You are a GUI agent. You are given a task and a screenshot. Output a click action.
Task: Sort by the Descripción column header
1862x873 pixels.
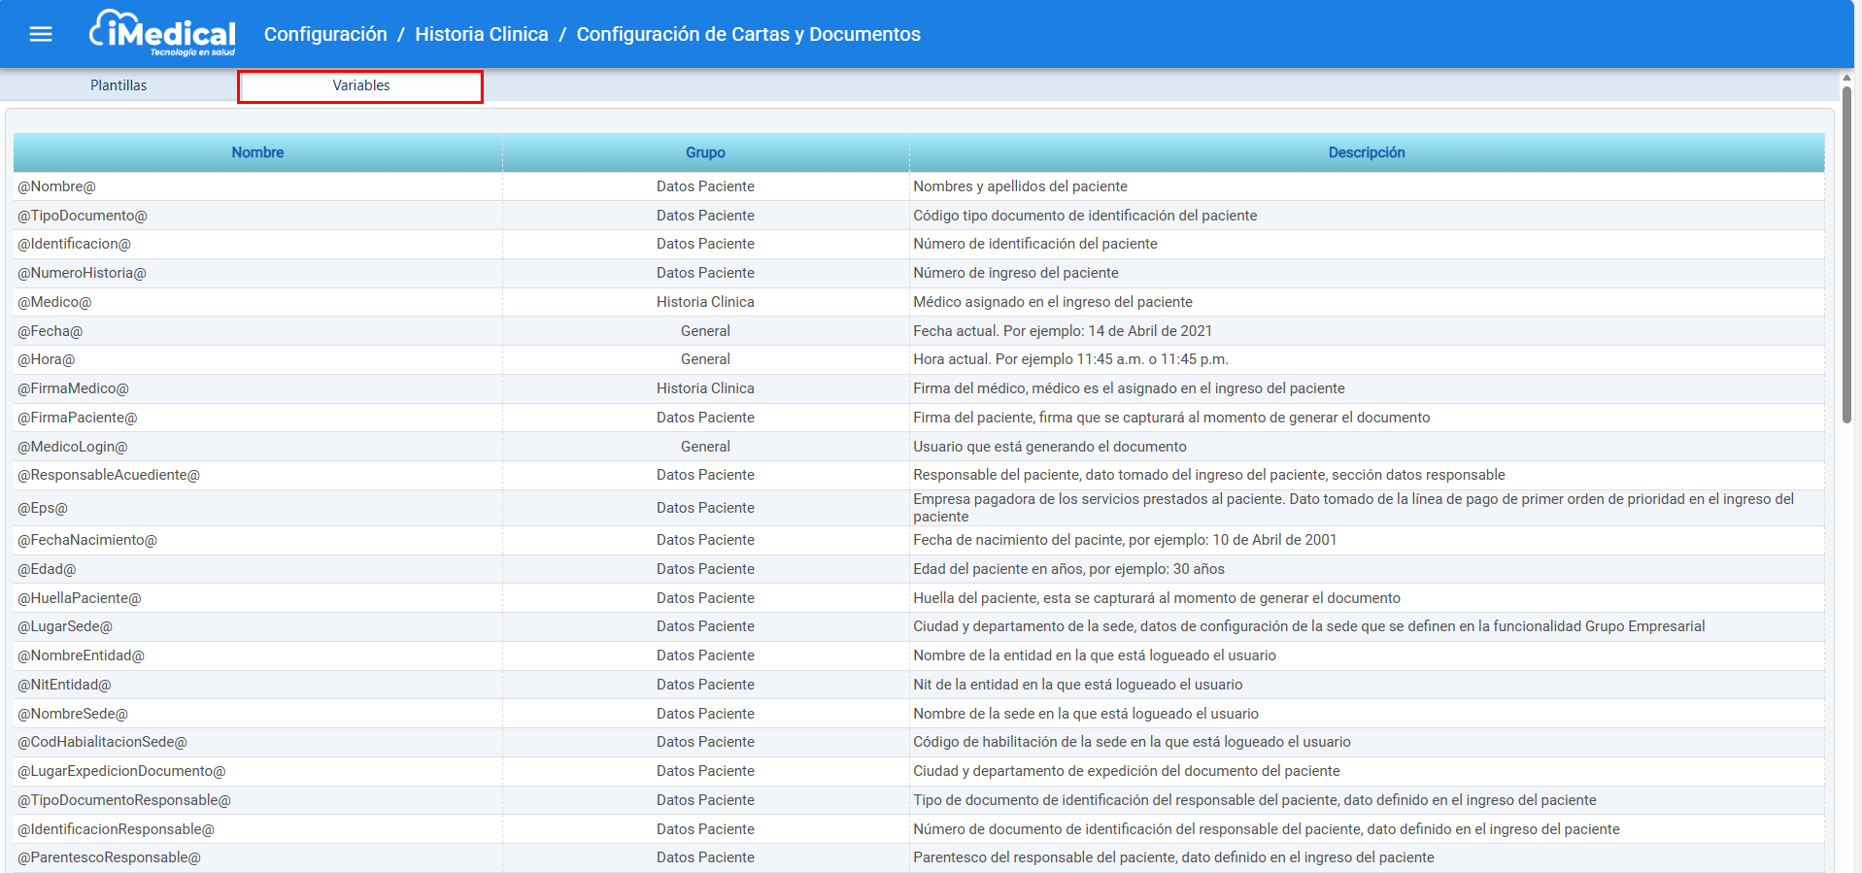click(1367, 152)
